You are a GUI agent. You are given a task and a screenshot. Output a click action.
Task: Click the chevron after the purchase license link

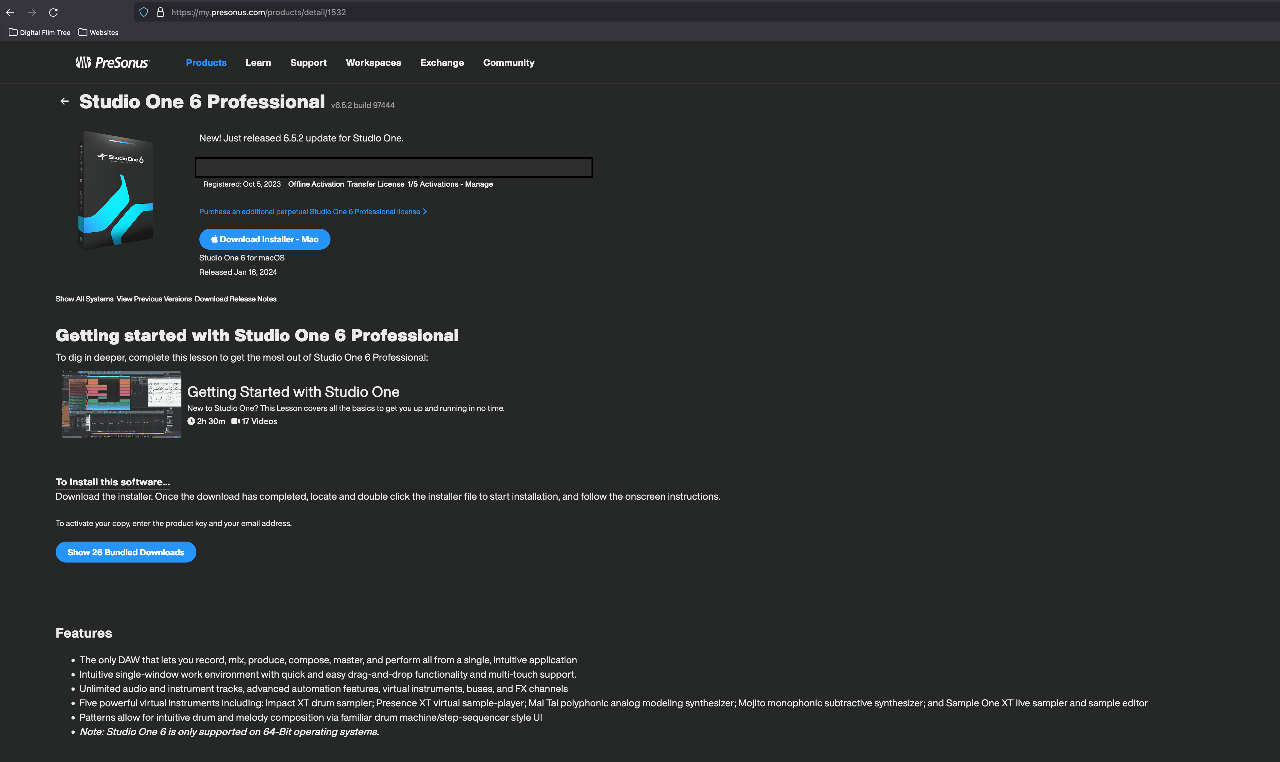pos(424,211)
